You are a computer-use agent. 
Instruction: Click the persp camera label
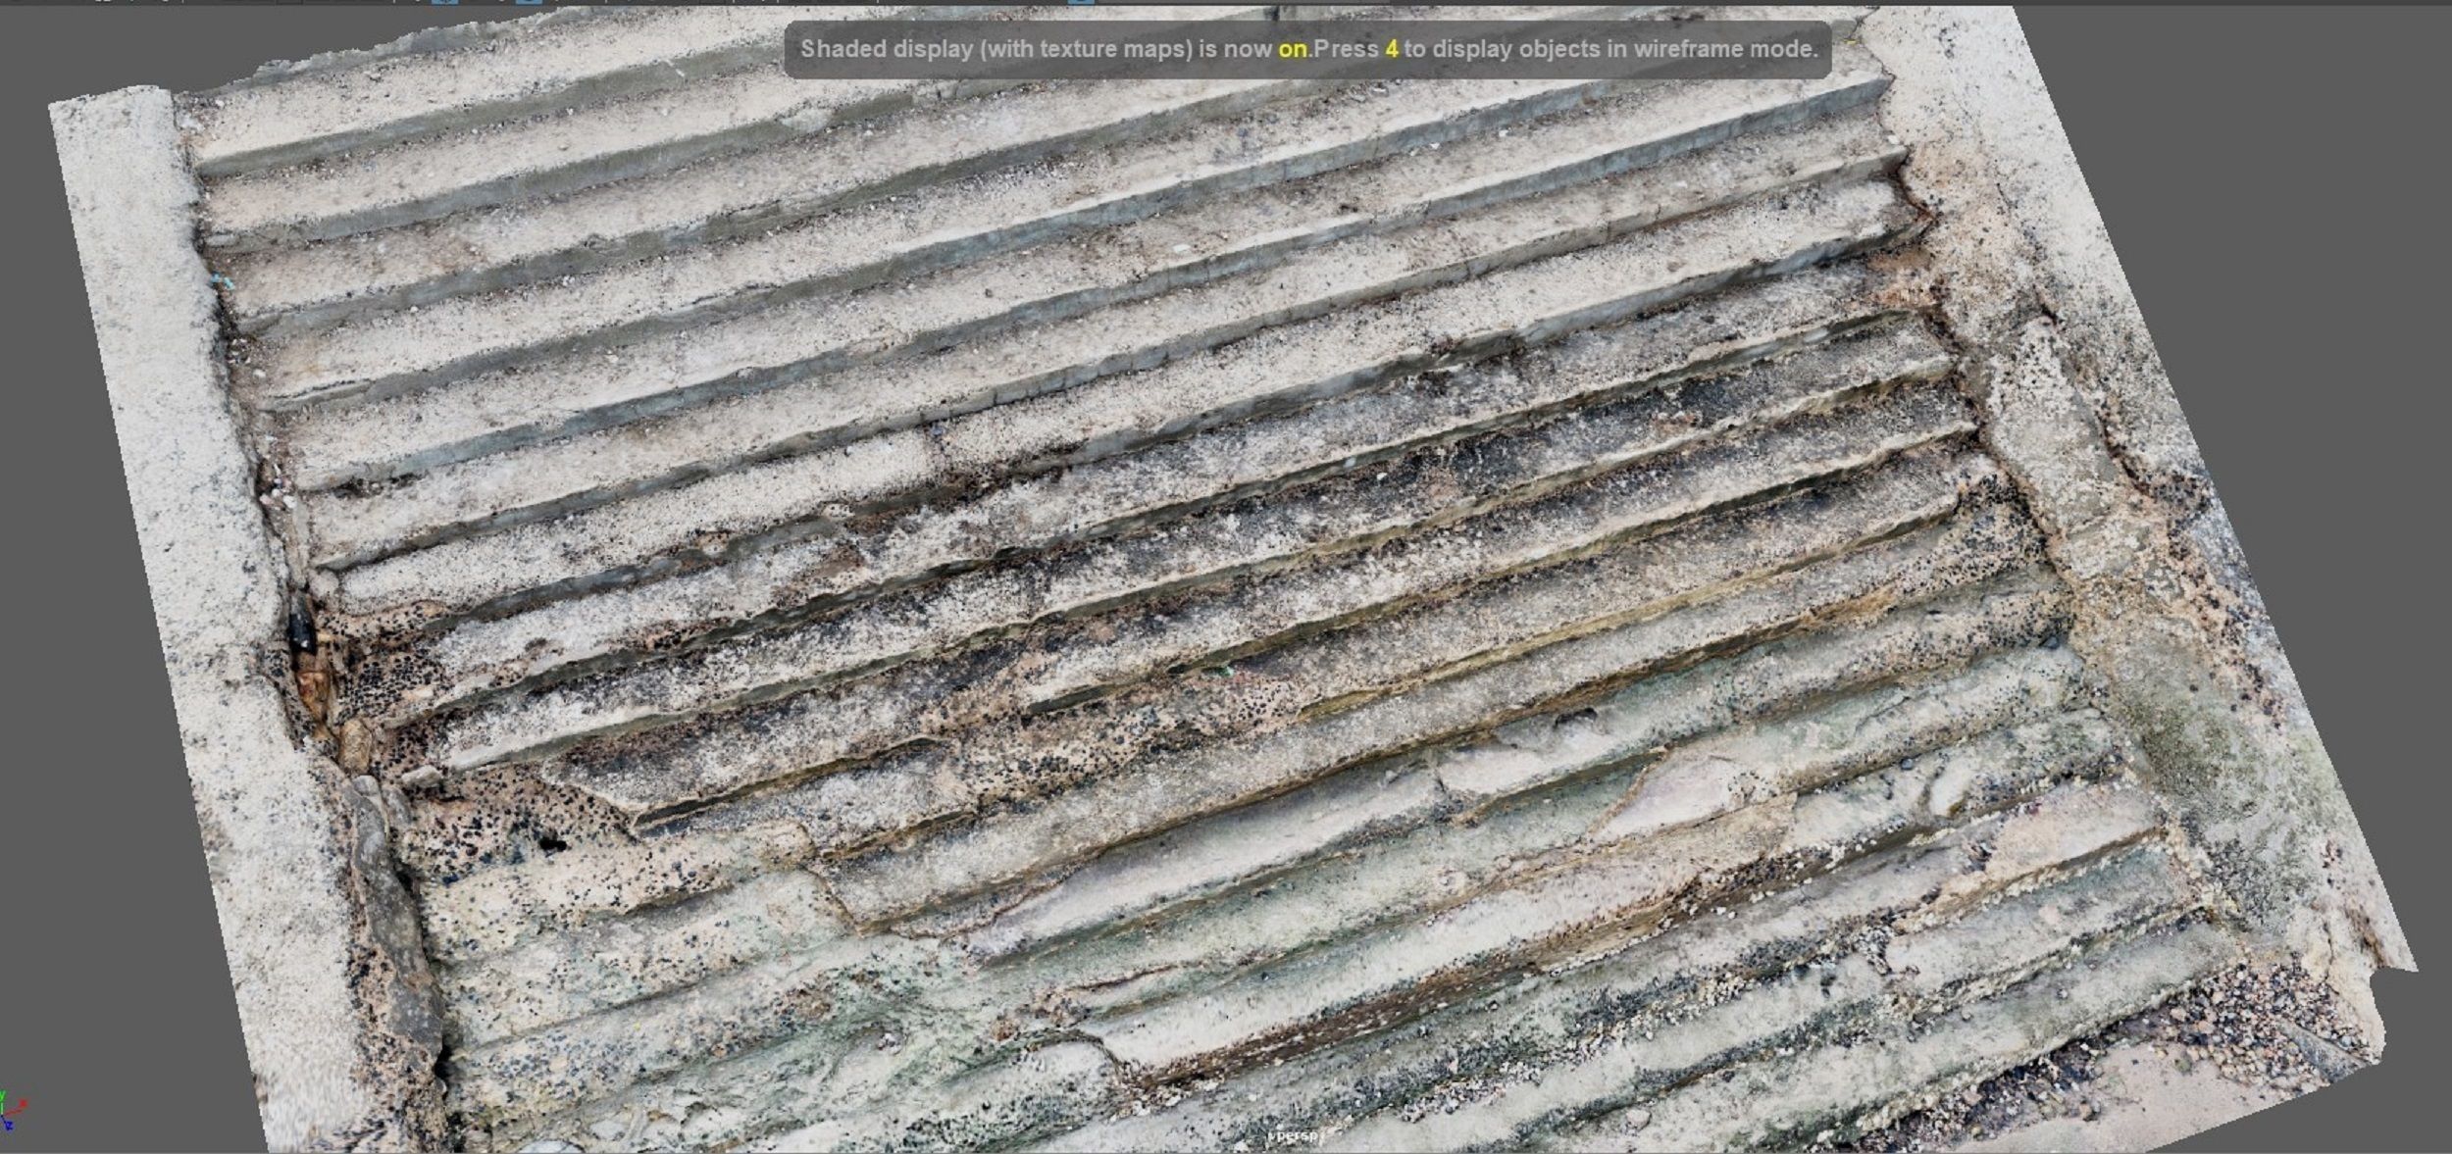click(x=1295, y=1135)
